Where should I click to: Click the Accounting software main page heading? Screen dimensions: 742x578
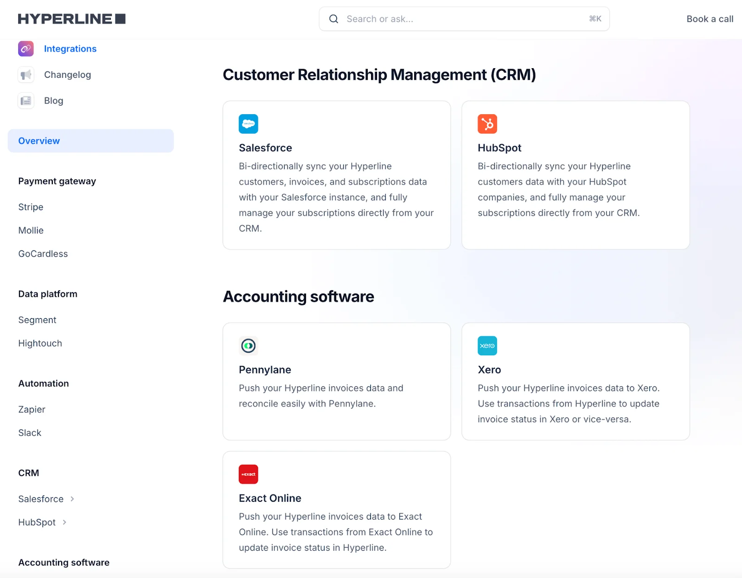tap(299, 296)
